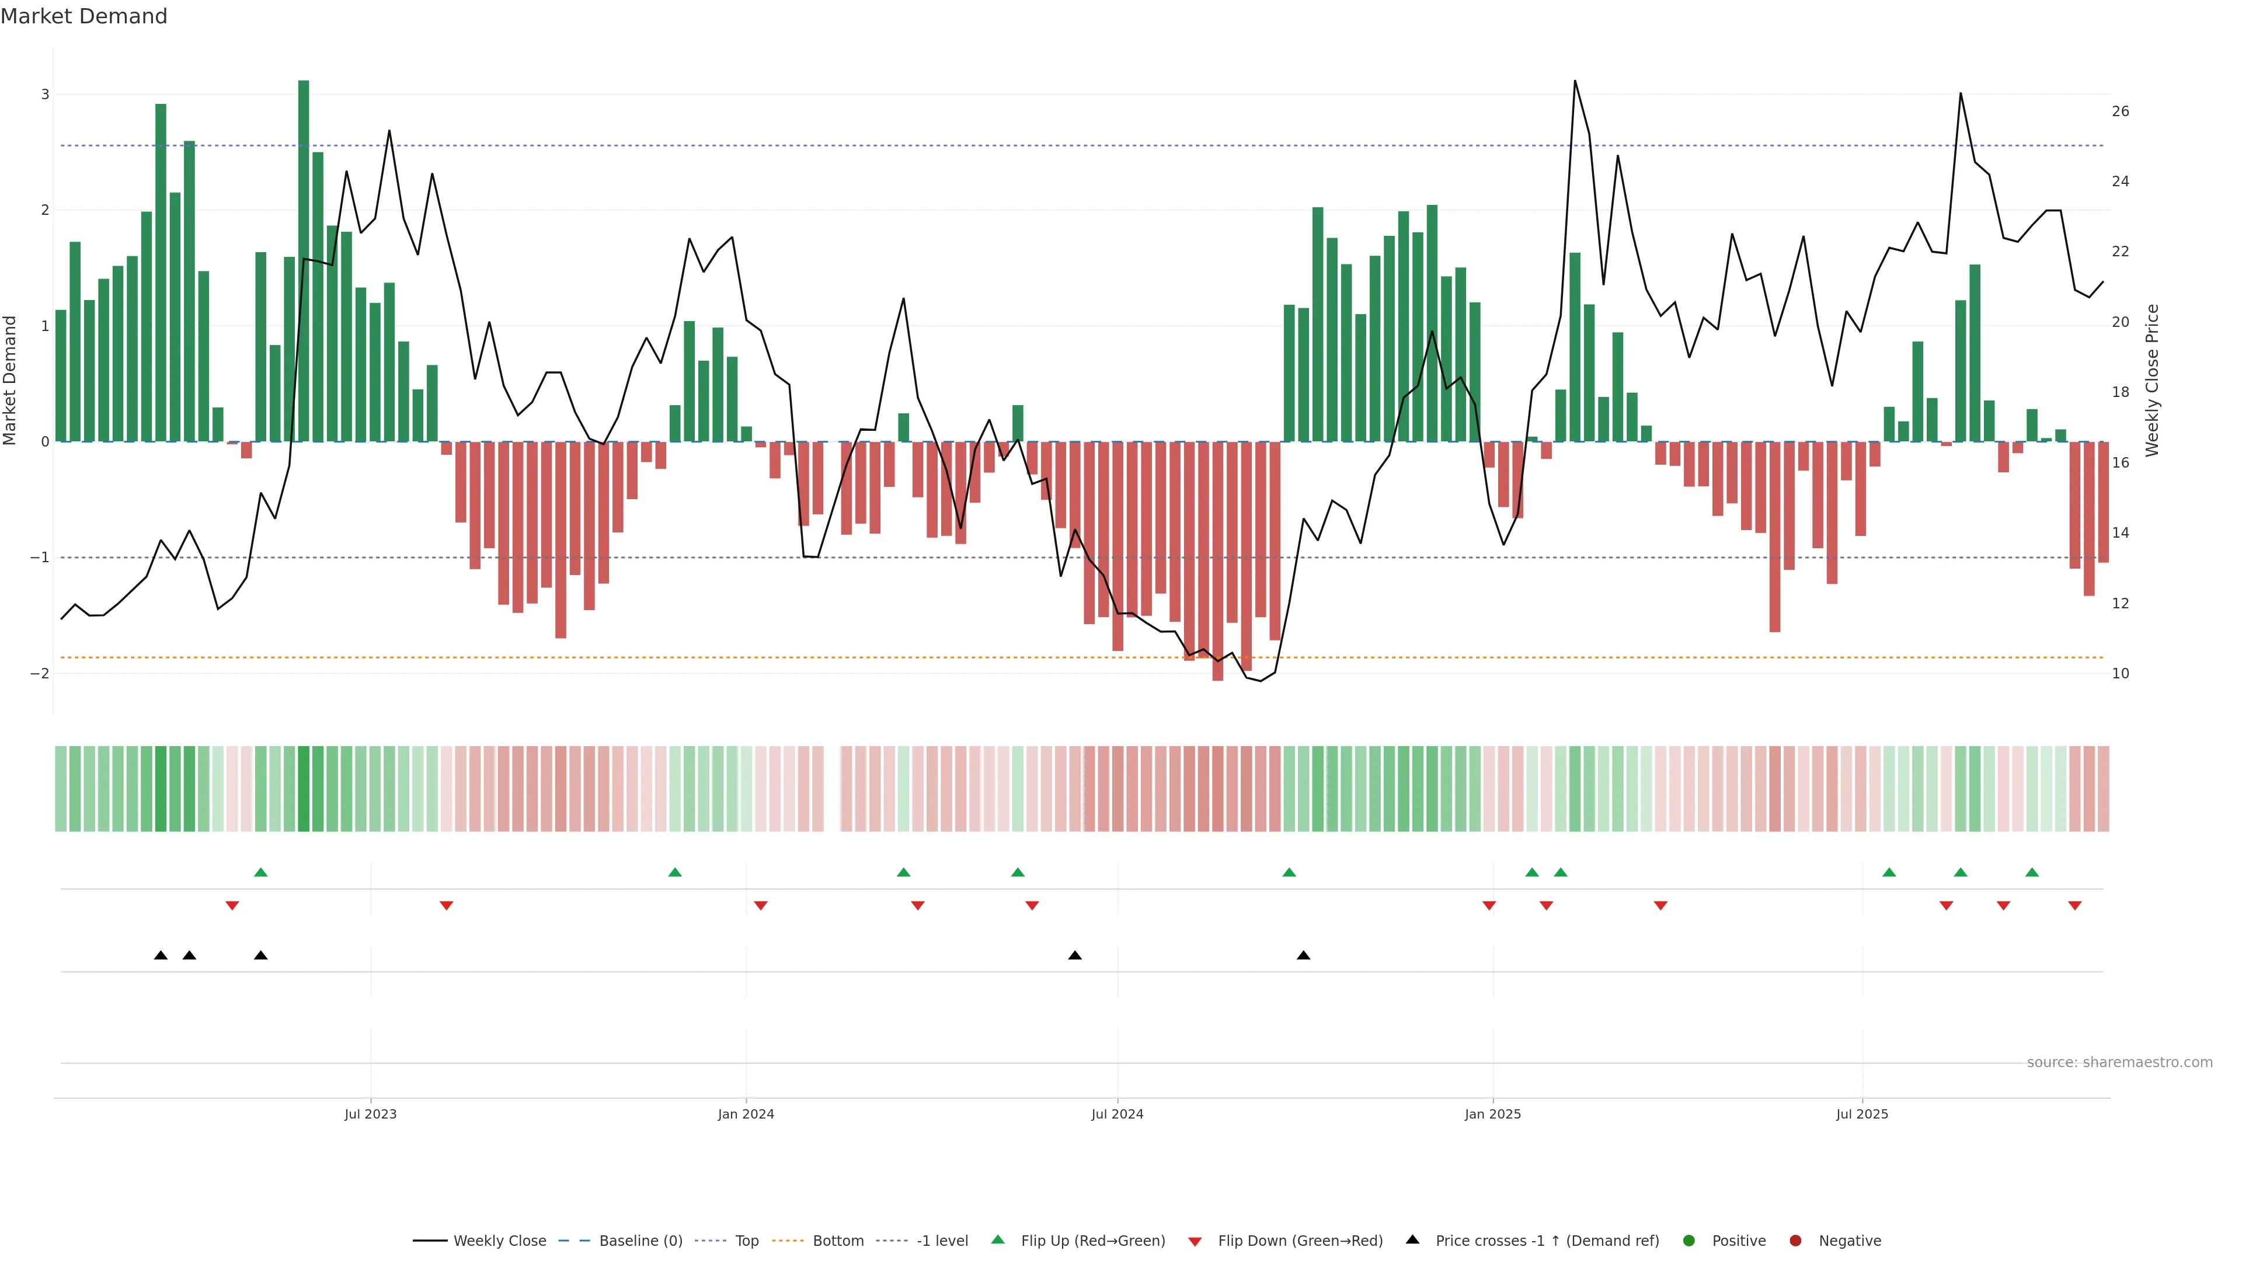Toggle Top dotted line legend entry
The height and width of the screenshot is (1261, 2242).
(x=746, y=1240)
